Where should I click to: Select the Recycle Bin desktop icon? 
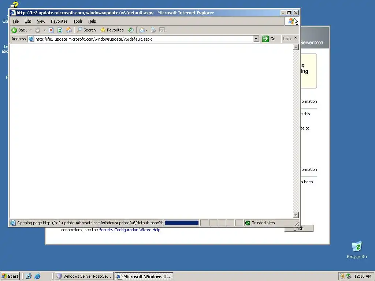tap(357, 250)
